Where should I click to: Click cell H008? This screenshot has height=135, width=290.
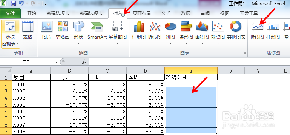click(31, 132)
